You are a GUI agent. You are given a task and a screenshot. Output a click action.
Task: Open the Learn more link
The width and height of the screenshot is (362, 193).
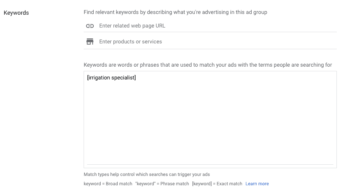tap(257, 184)
